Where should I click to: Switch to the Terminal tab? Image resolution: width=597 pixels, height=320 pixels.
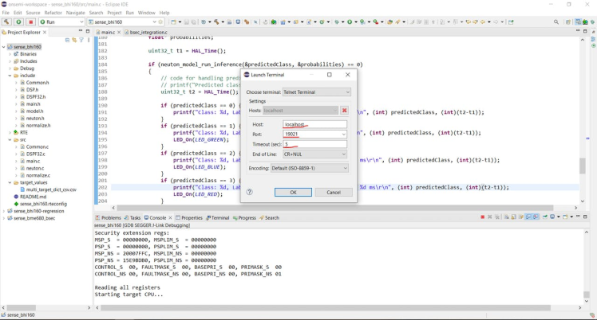(x=219, y=217)
